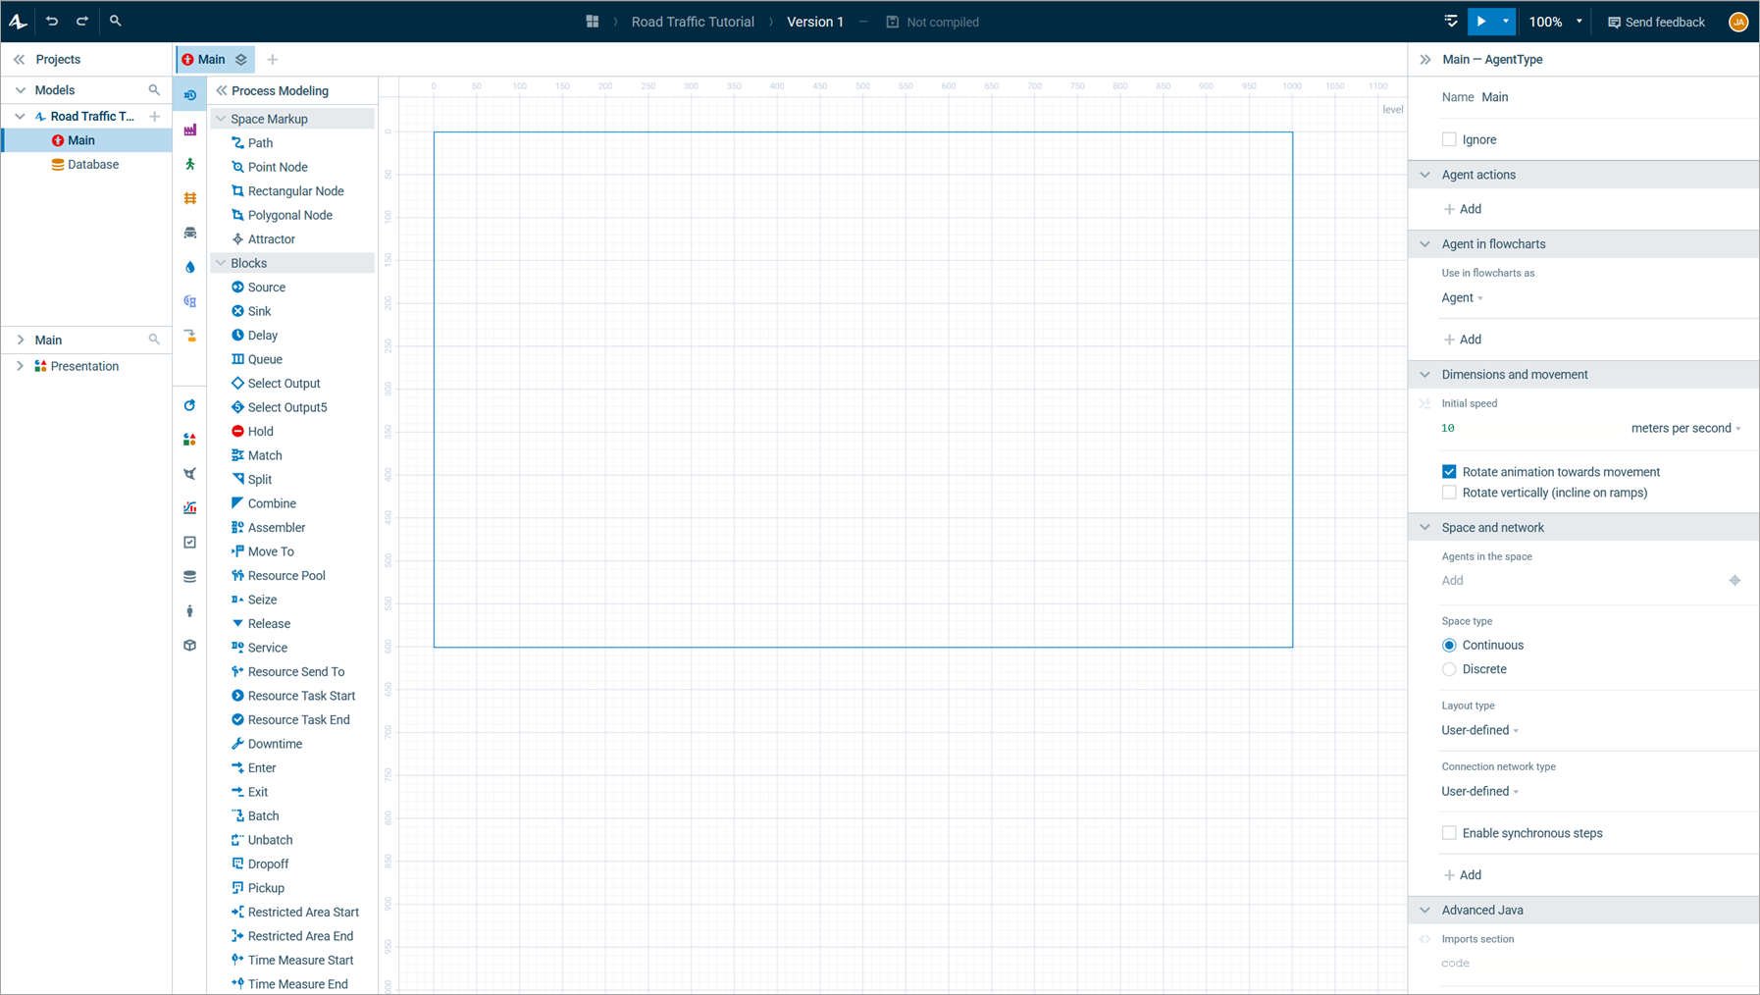Pick the Delay block from palette

click(262, 336)
